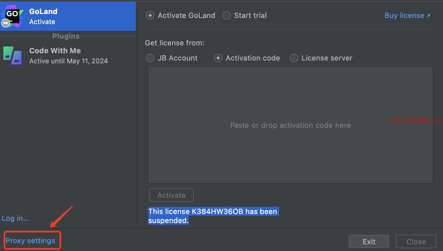The height and width of the screenshot is (251, 443).
Task: Choose License server as license source
Action: point(294,58)
